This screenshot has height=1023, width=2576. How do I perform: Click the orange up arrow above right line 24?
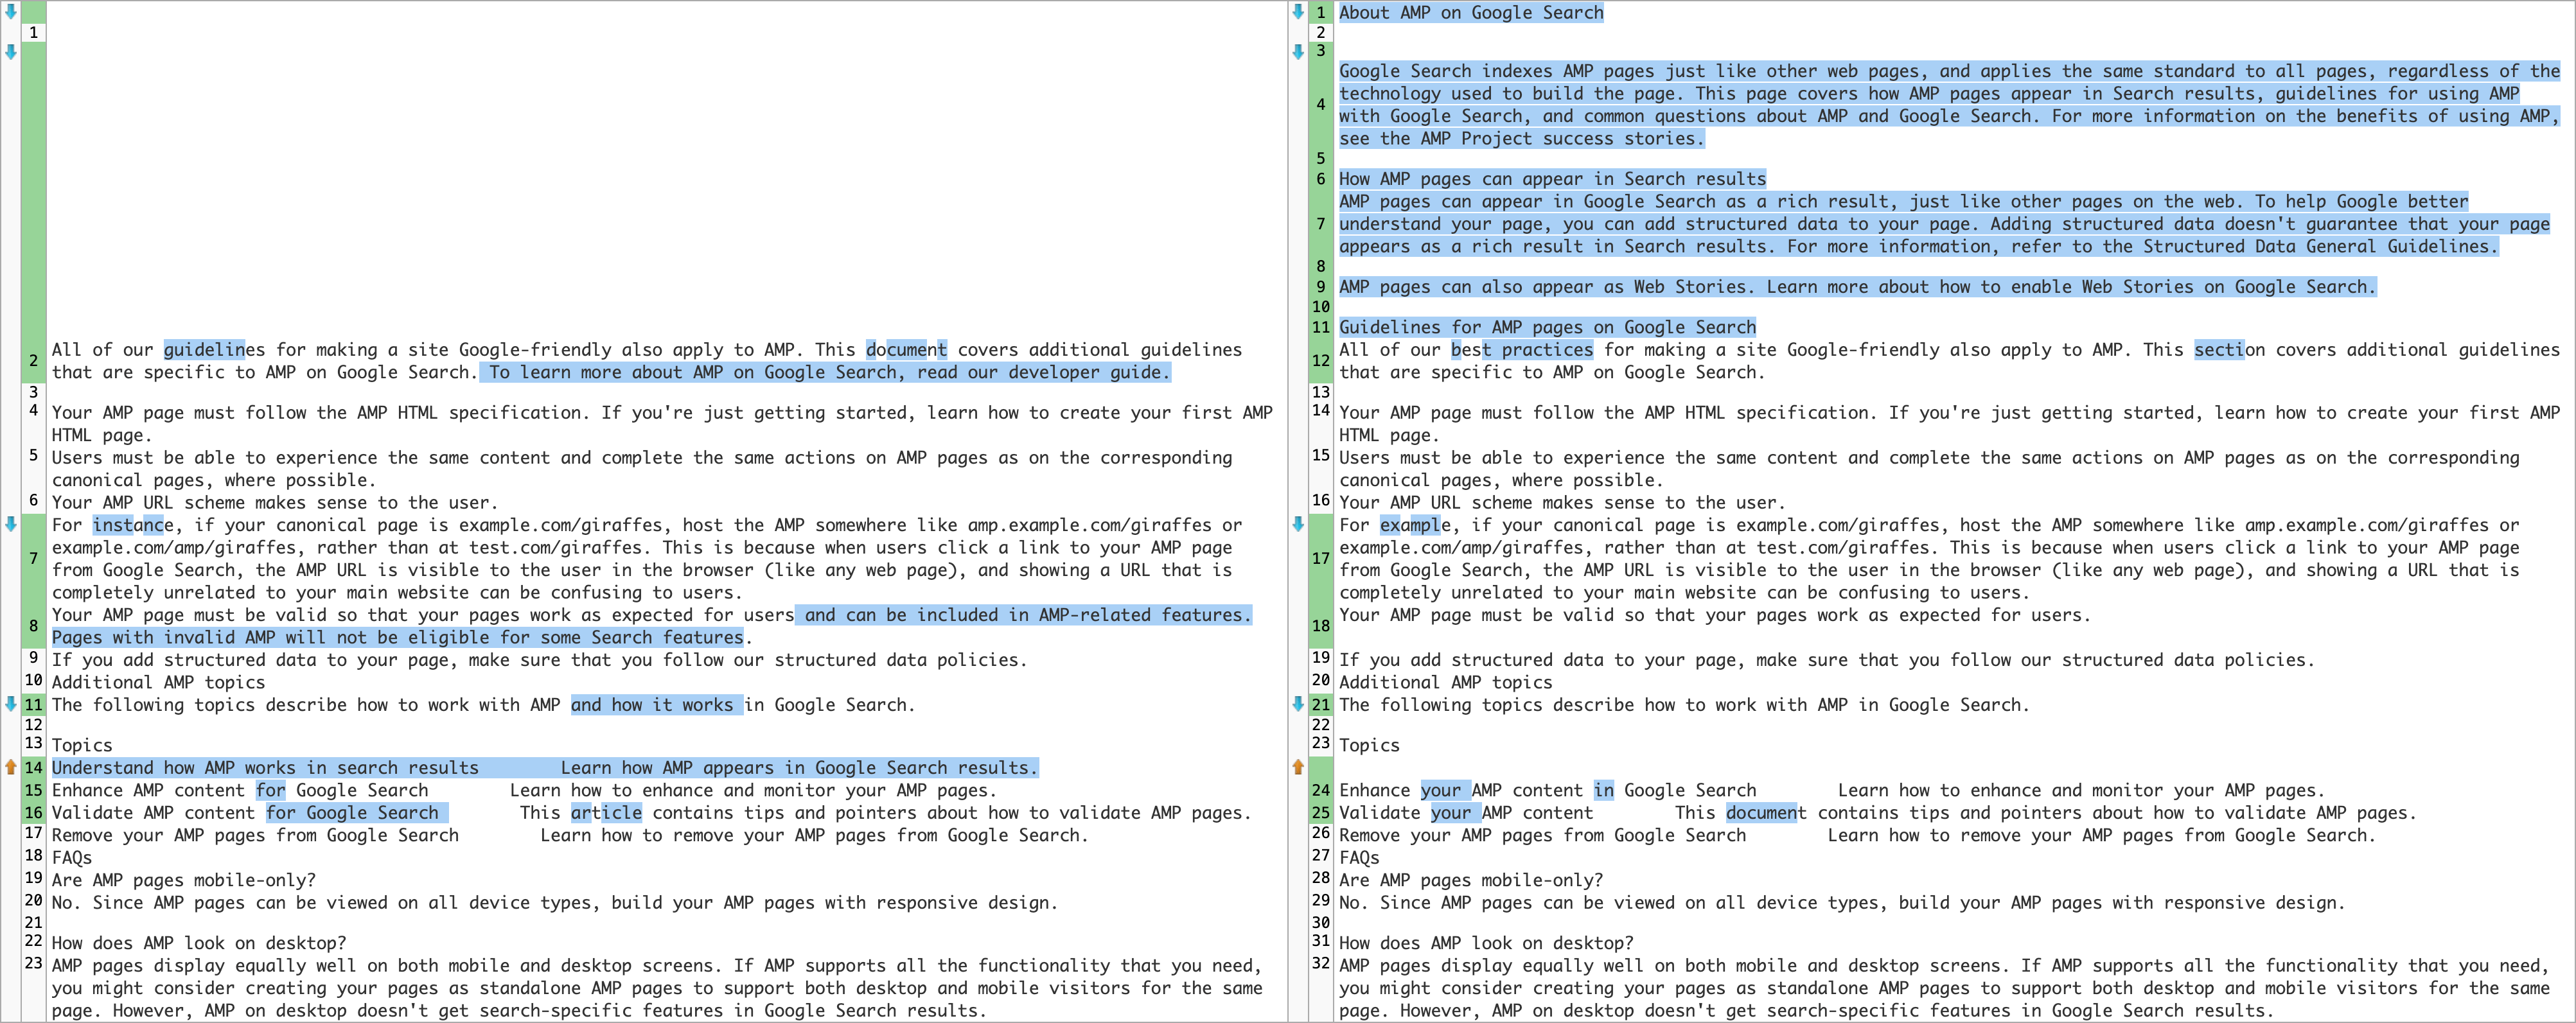click(1298, 767)
